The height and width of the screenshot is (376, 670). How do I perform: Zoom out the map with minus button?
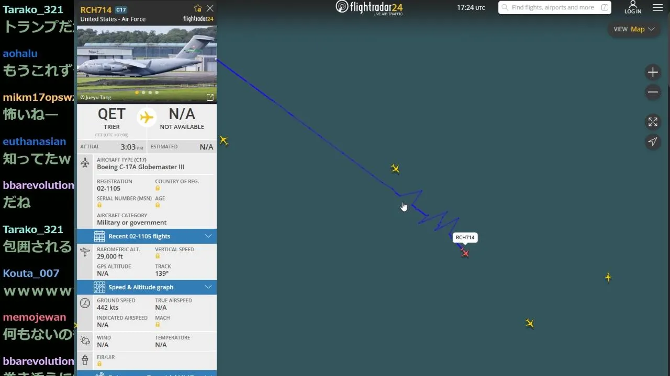tap(653, 92)
